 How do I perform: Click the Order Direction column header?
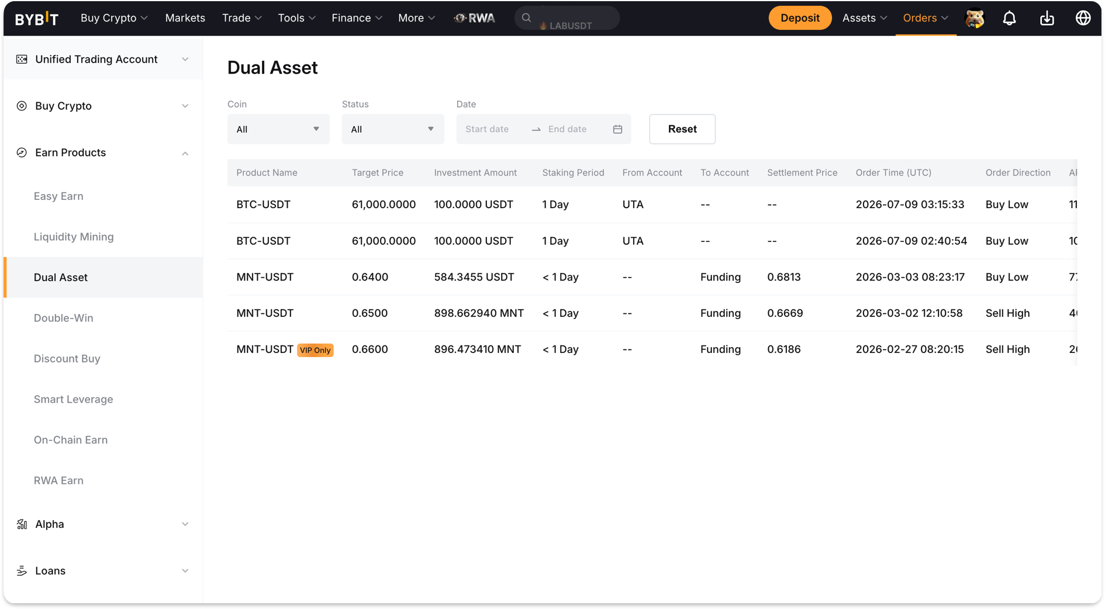(x=1017, y=173)
